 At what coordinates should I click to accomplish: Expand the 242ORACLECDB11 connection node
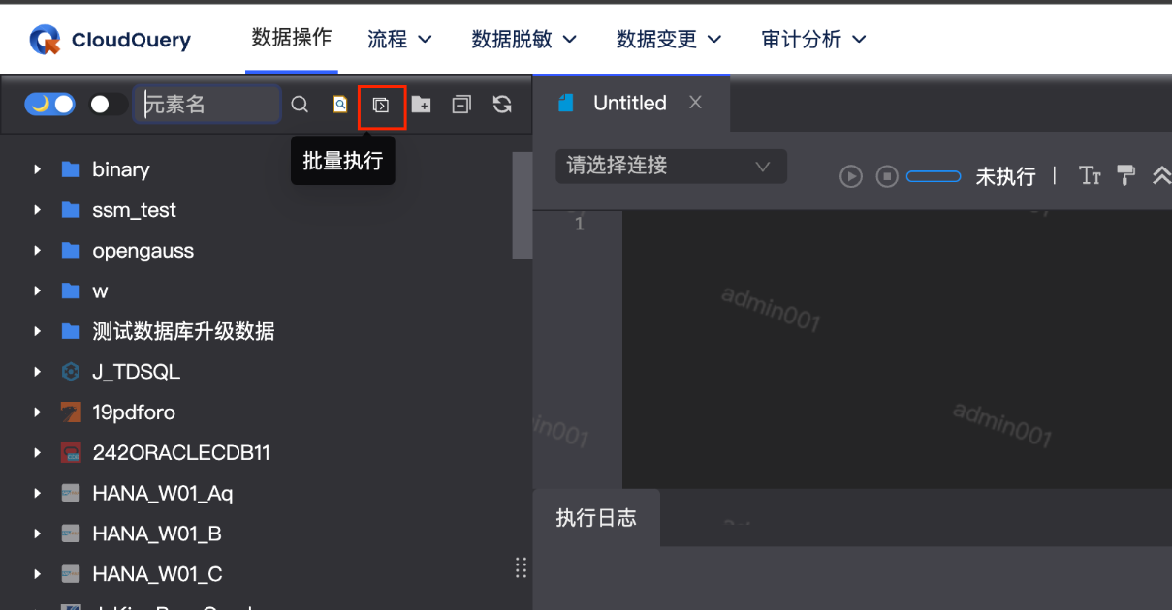37,453
